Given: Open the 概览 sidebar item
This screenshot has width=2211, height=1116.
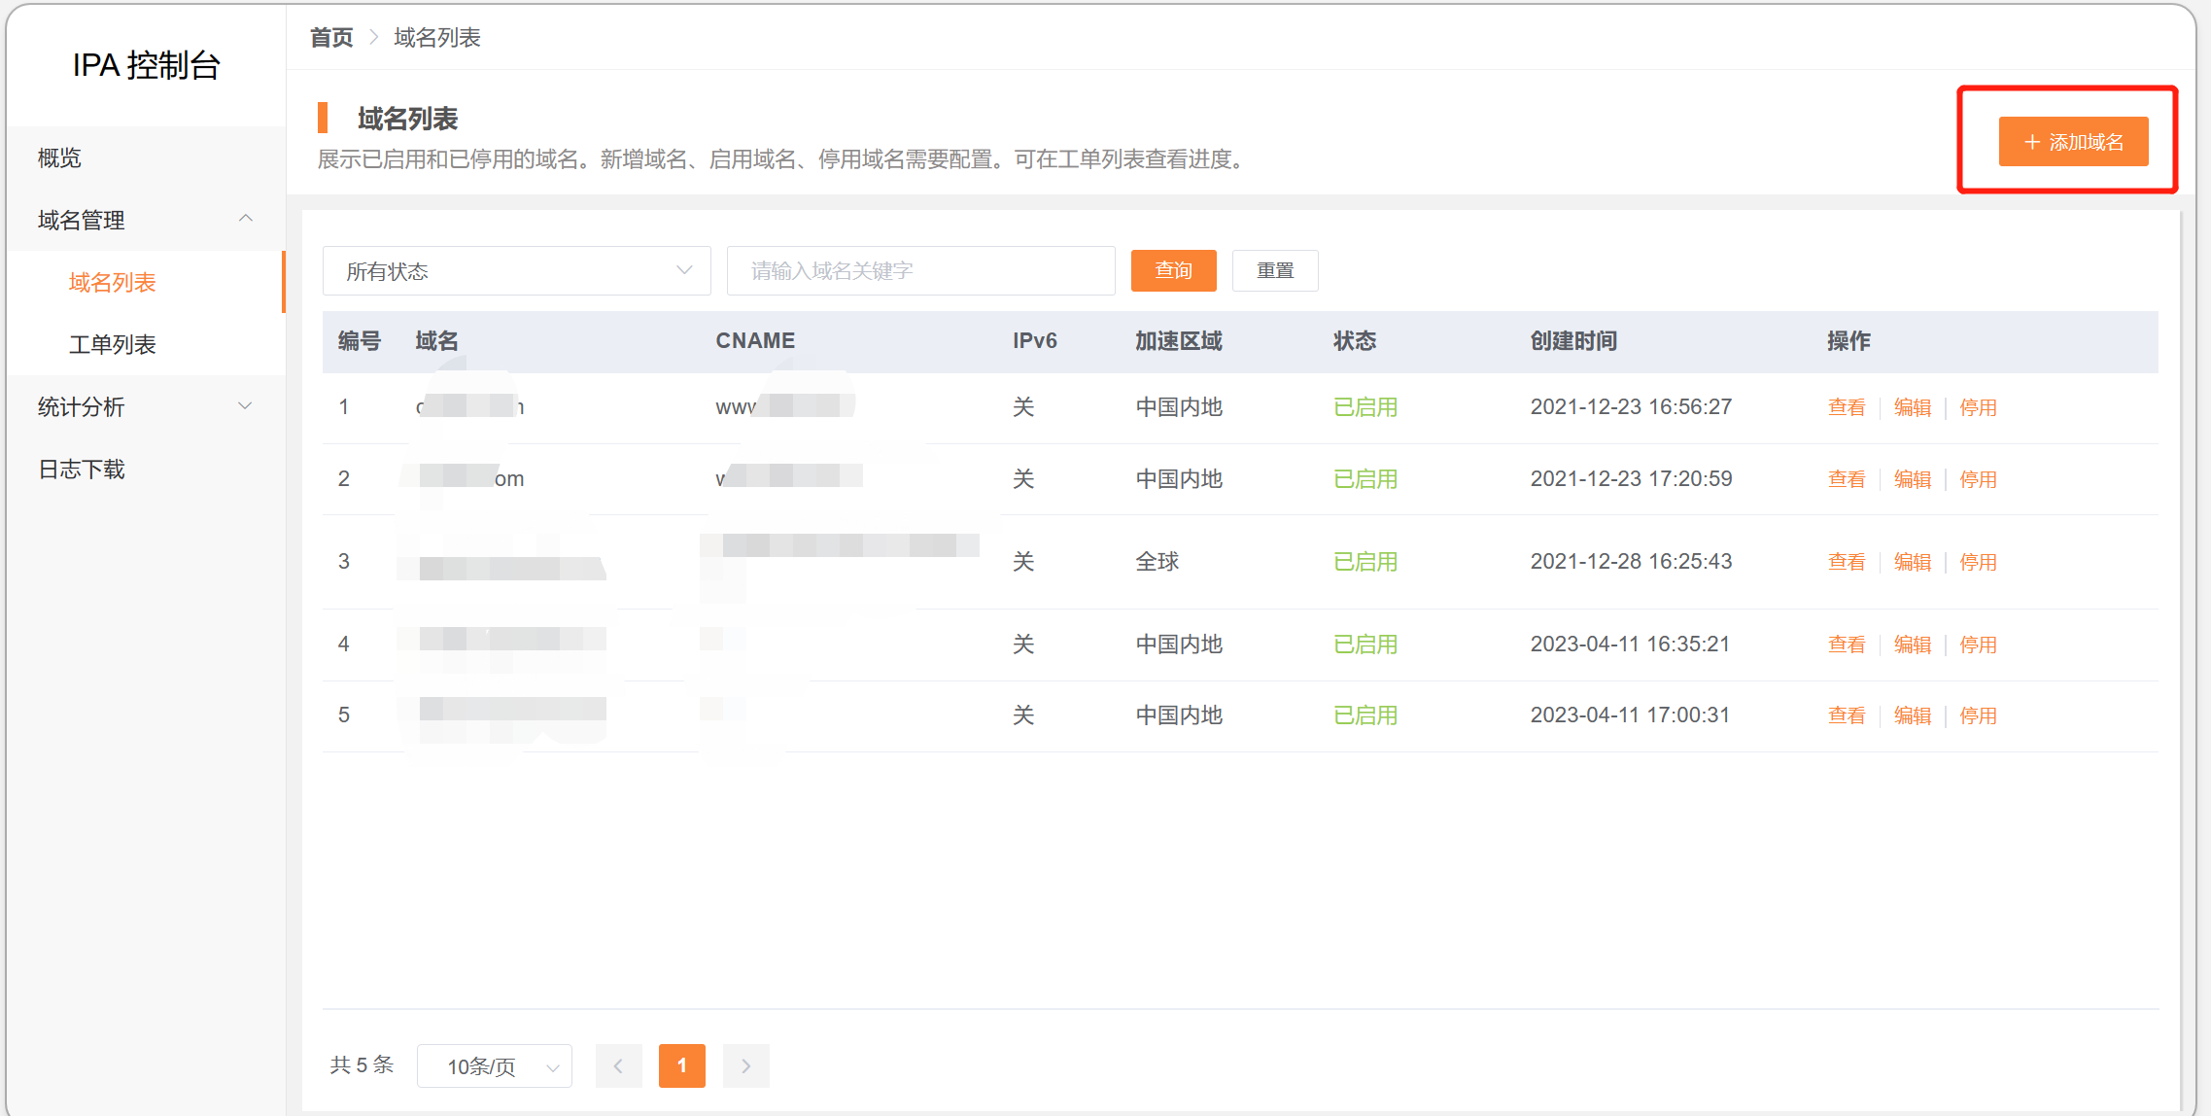Looking at the screenshot, I should coord(59,157).
